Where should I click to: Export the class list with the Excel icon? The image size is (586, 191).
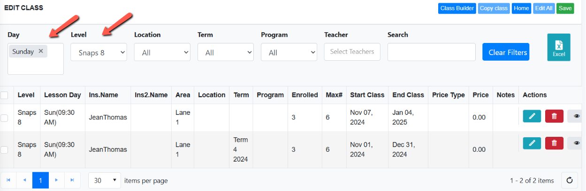[559, 47]
